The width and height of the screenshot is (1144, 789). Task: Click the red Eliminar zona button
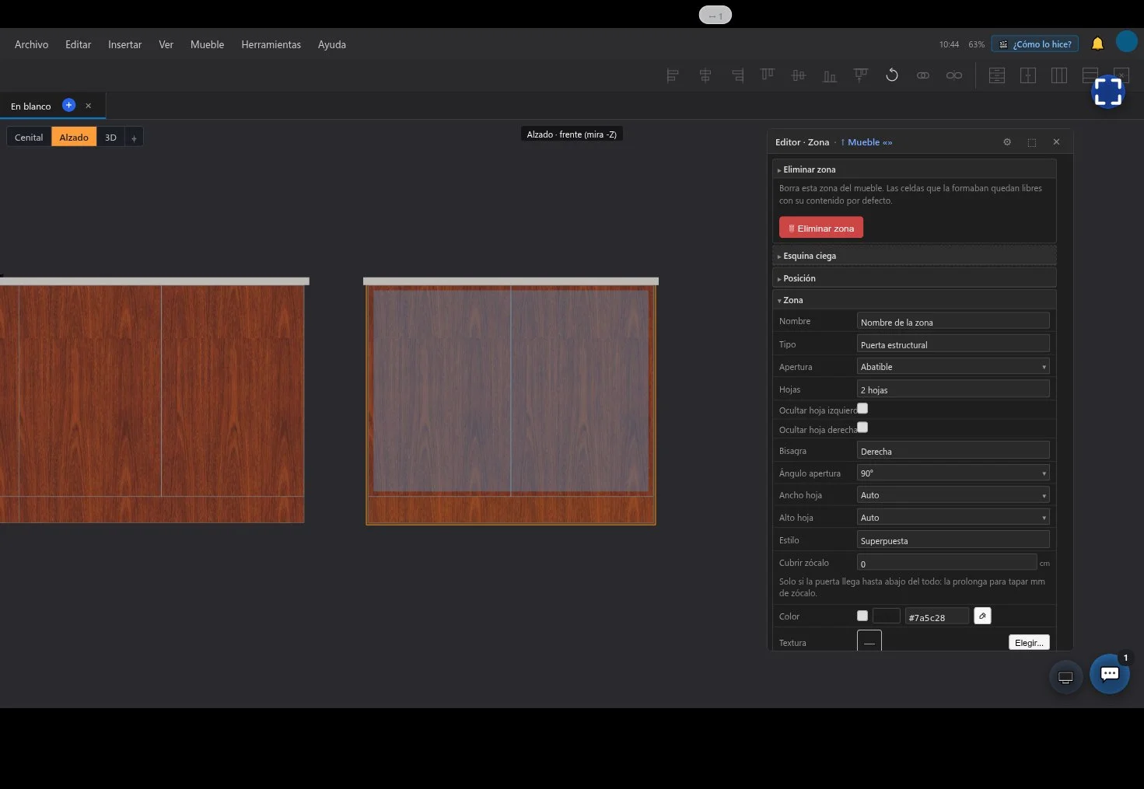pos(821,228)
